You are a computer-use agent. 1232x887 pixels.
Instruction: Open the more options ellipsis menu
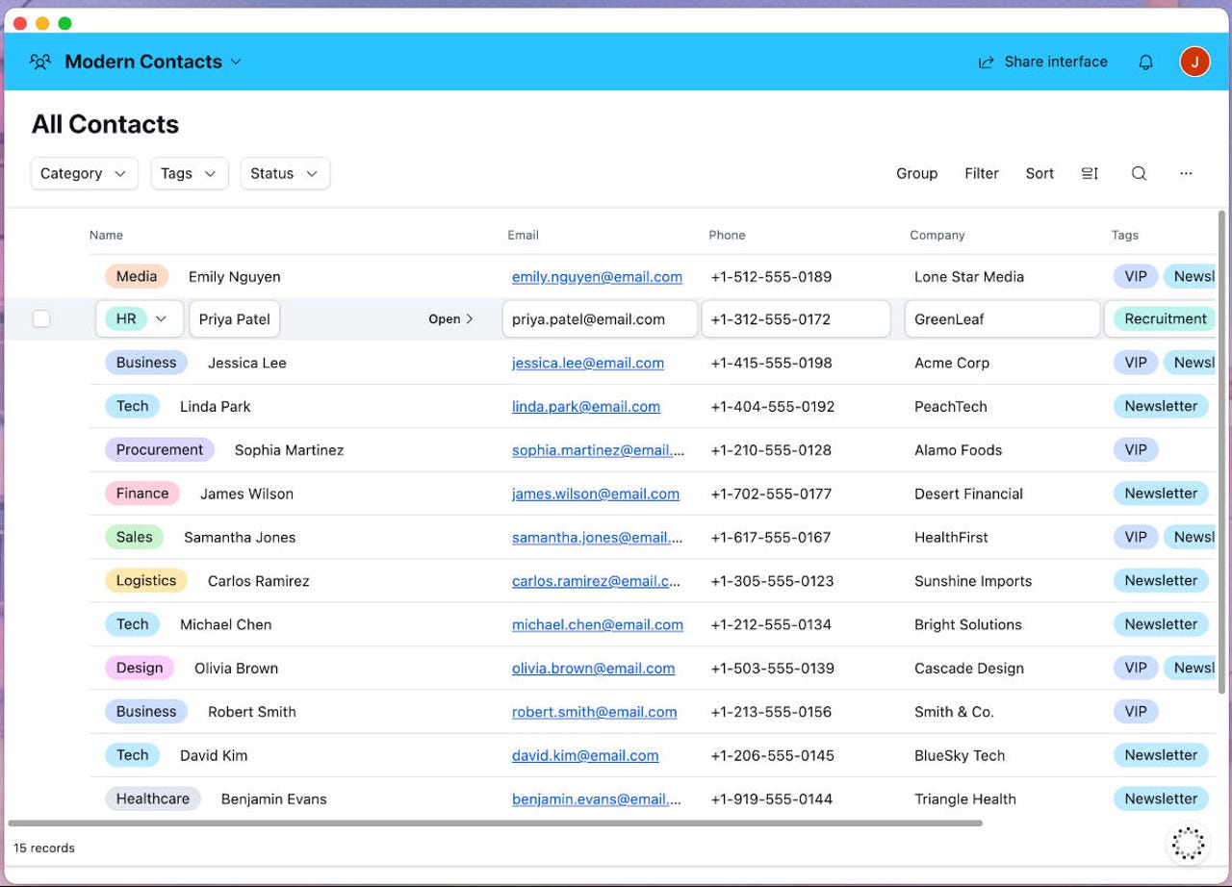(x=1186, y=173)
